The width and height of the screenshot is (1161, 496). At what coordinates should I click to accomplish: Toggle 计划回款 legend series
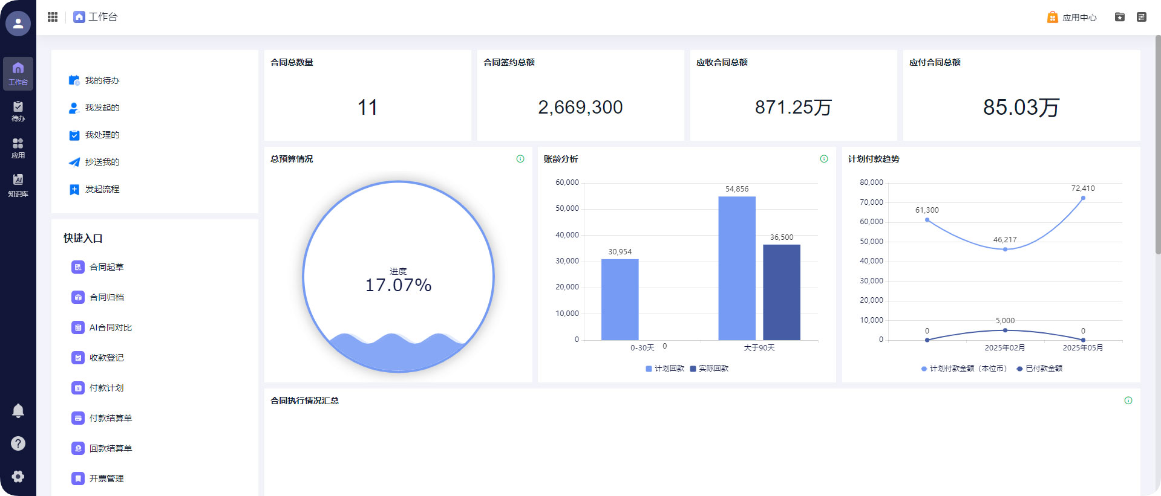pos(665,369)
